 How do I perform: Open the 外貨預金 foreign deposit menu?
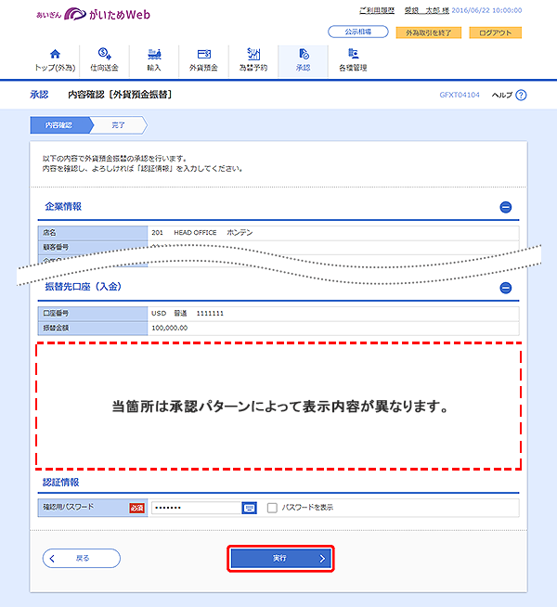[x=203, y=60]
